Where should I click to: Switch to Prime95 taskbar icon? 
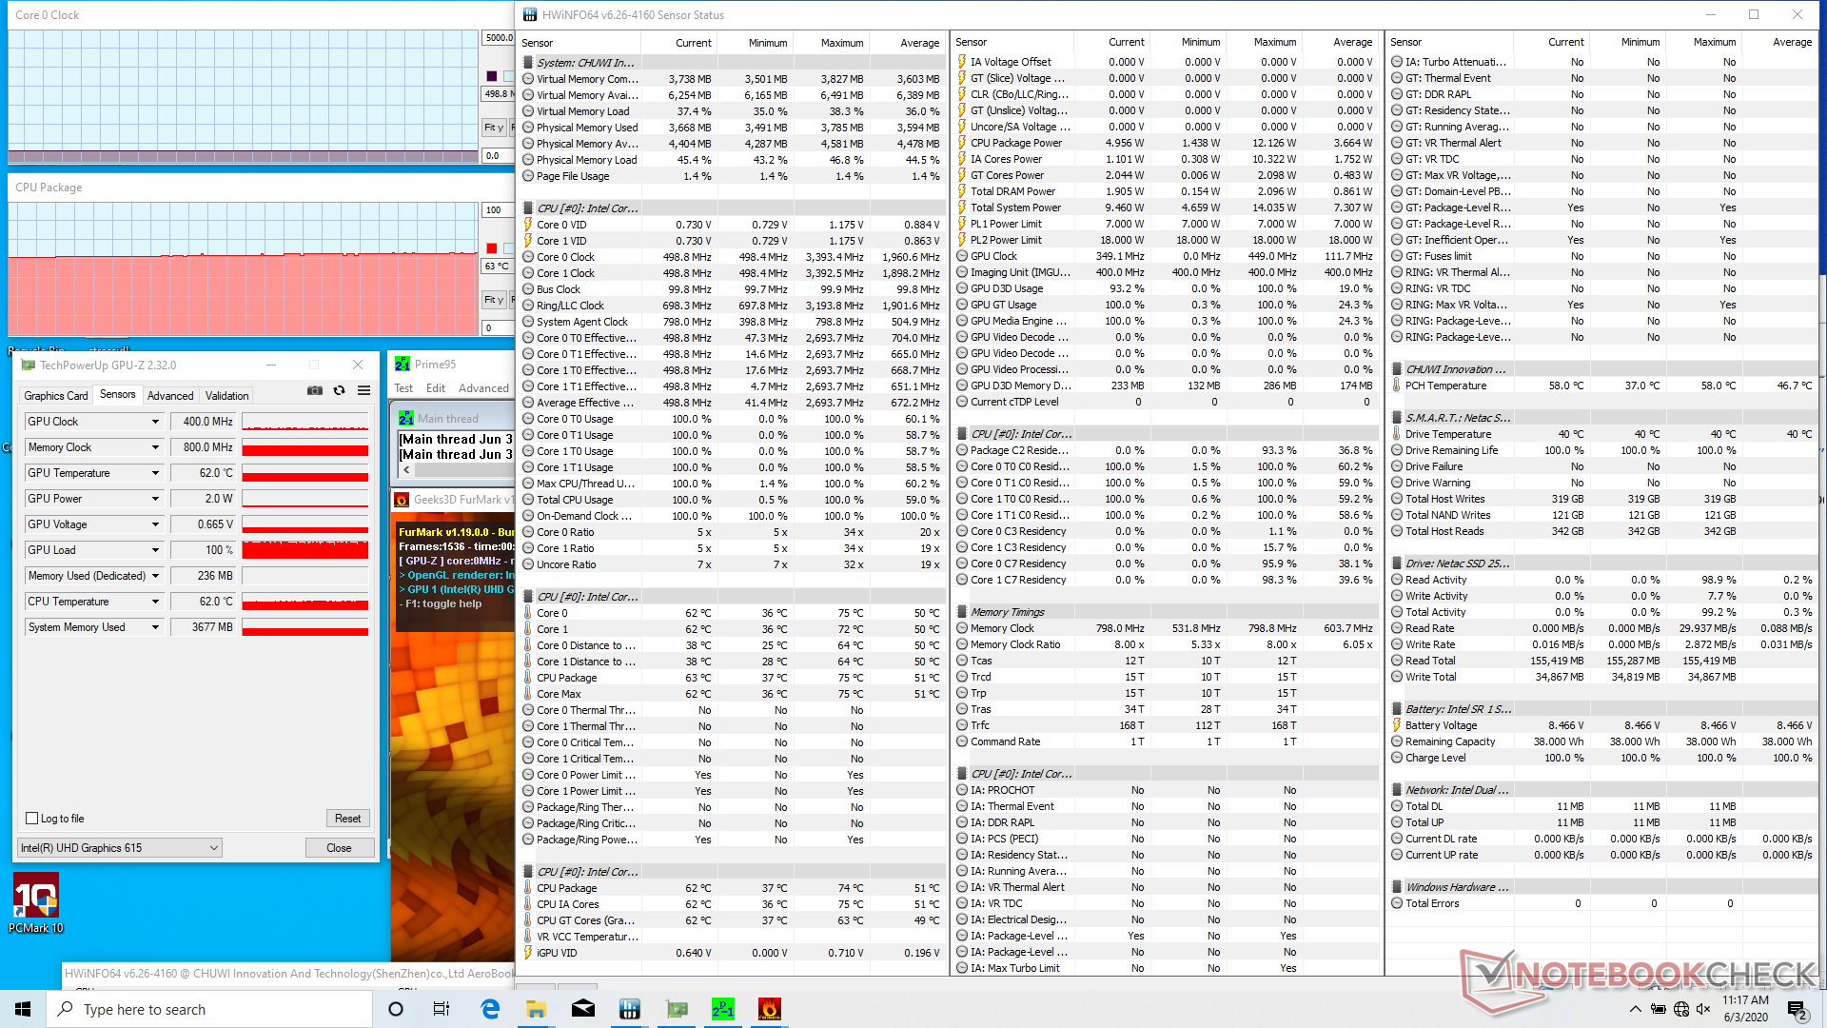click(722, 1009)
